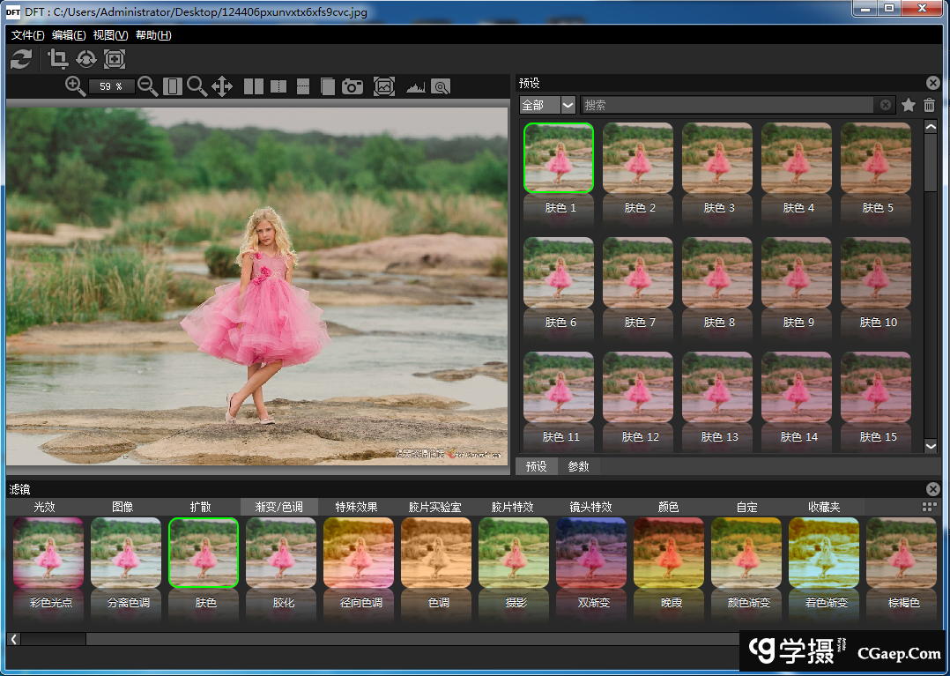Choose the 肤色 7 preset thumbnail
Screen dimensions: 950x676
point(638,273)
